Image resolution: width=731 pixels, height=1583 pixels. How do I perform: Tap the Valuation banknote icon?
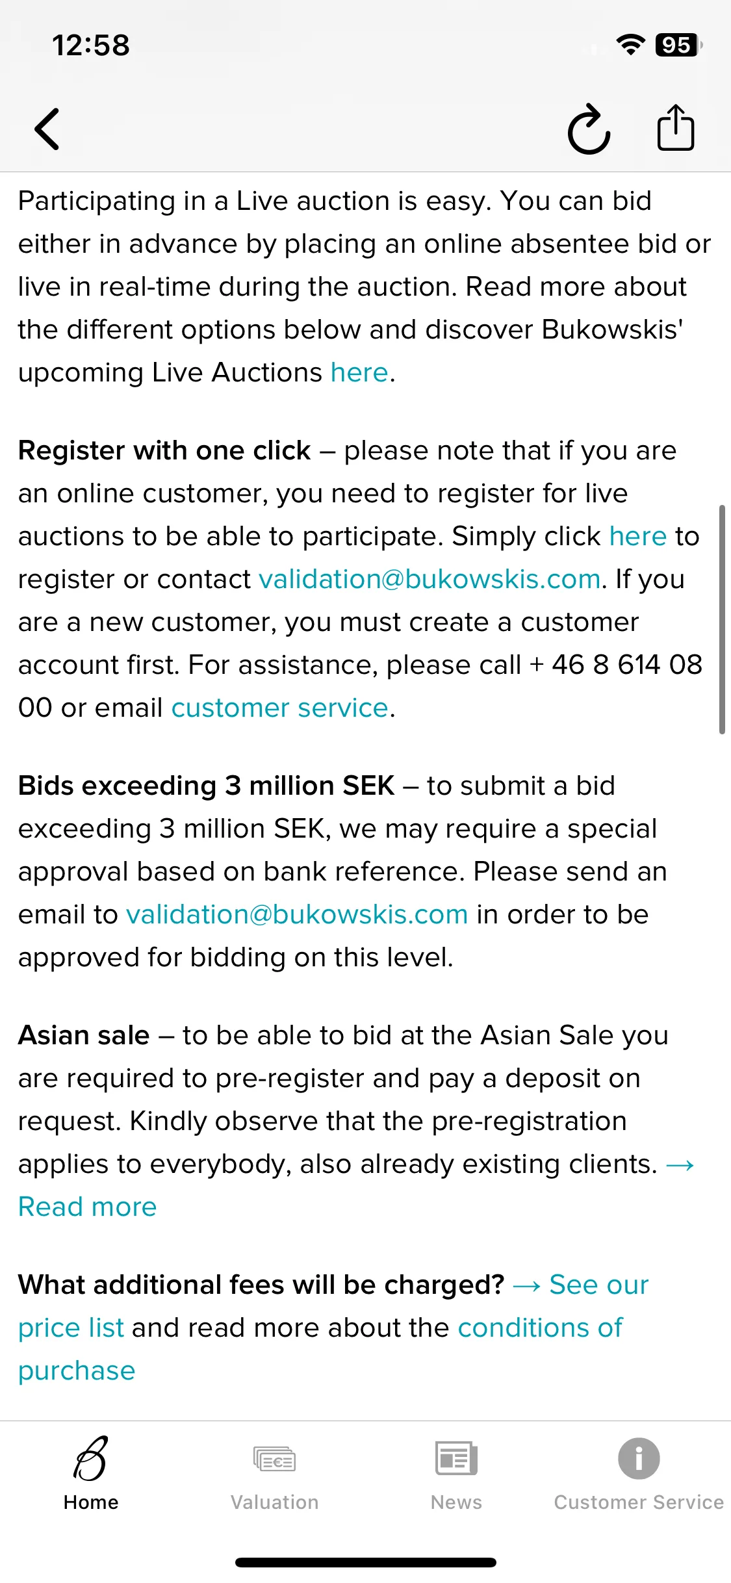point(274,1459)
